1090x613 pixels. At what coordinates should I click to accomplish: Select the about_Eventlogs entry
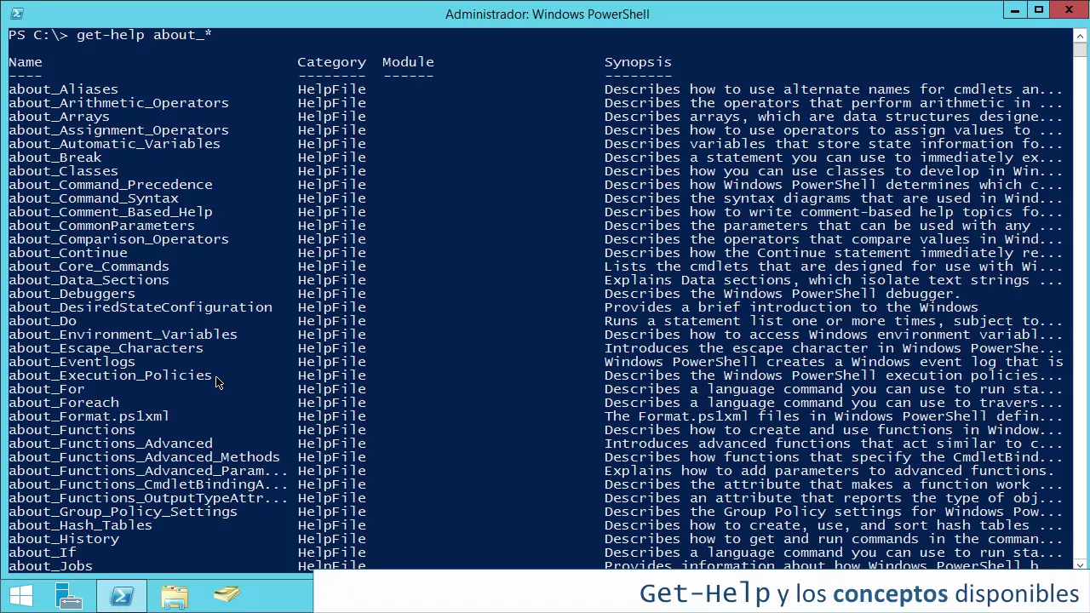point(72,362)
